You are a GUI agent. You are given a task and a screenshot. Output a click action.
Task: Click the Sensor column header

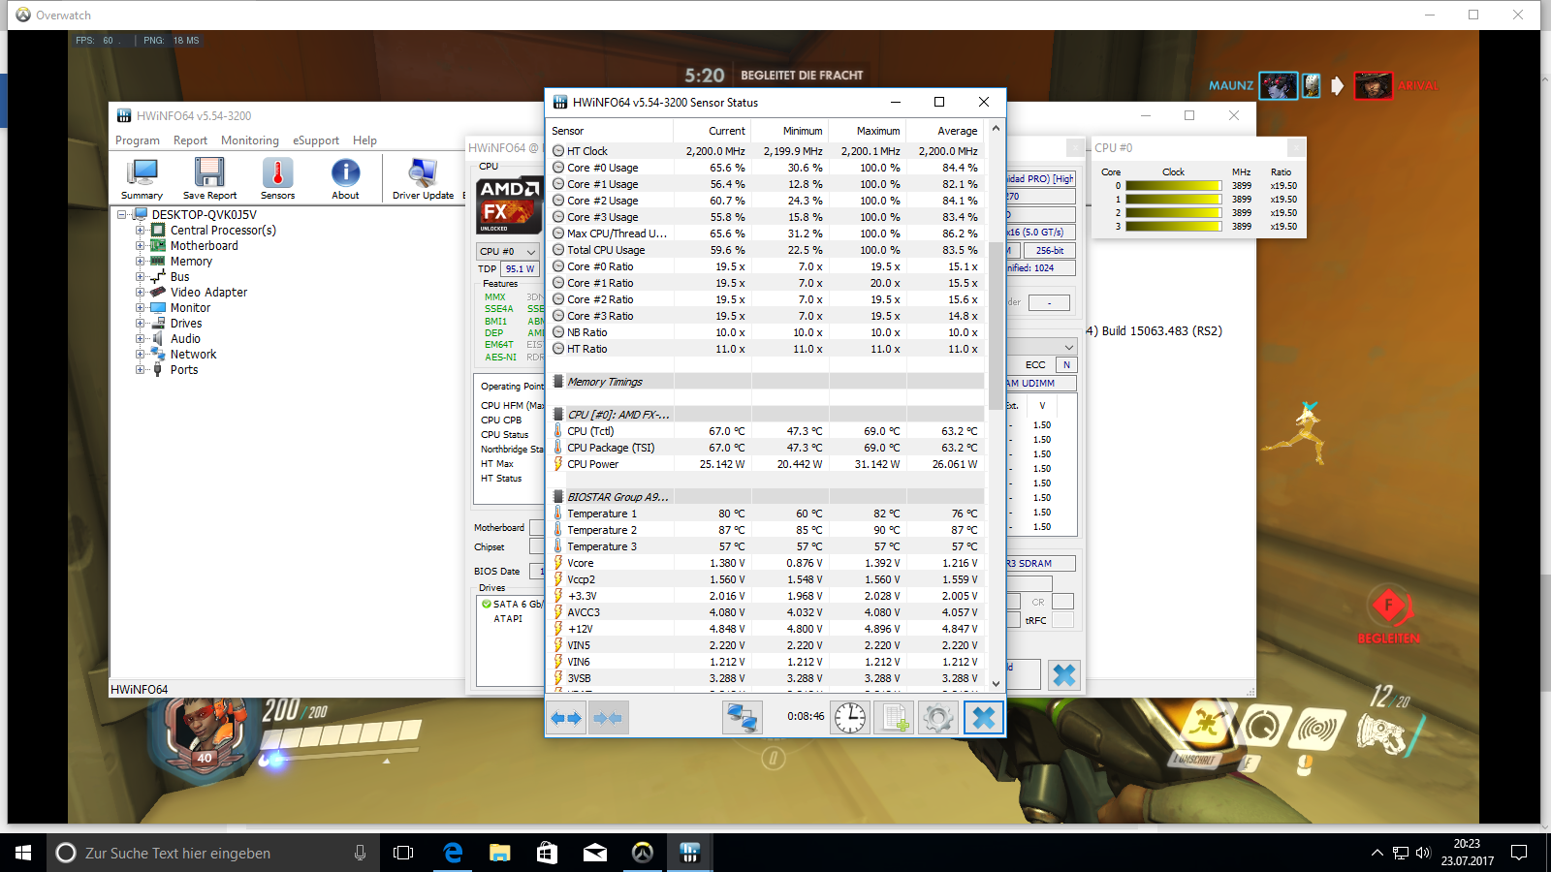[x=610, y=131]
